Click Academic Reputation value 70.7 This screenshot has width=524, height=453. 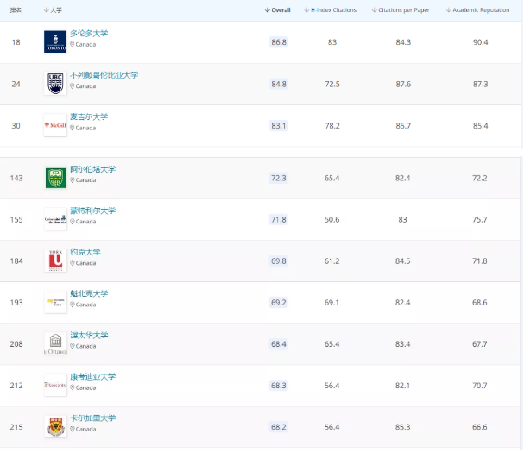pos(480,386)
